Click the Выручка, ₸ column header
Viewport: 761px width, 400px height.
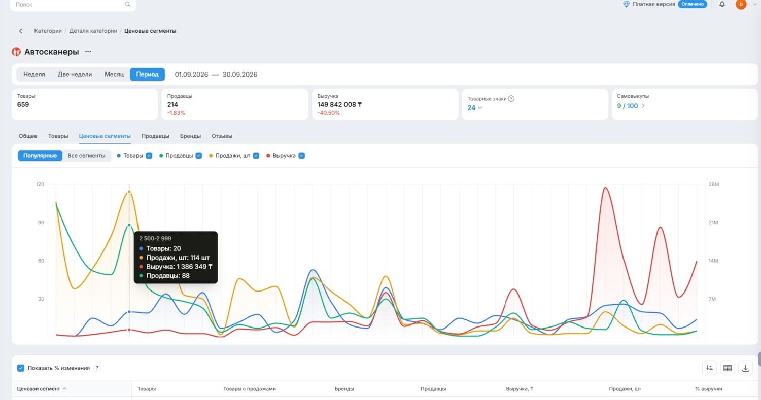(x=520, y=389)
